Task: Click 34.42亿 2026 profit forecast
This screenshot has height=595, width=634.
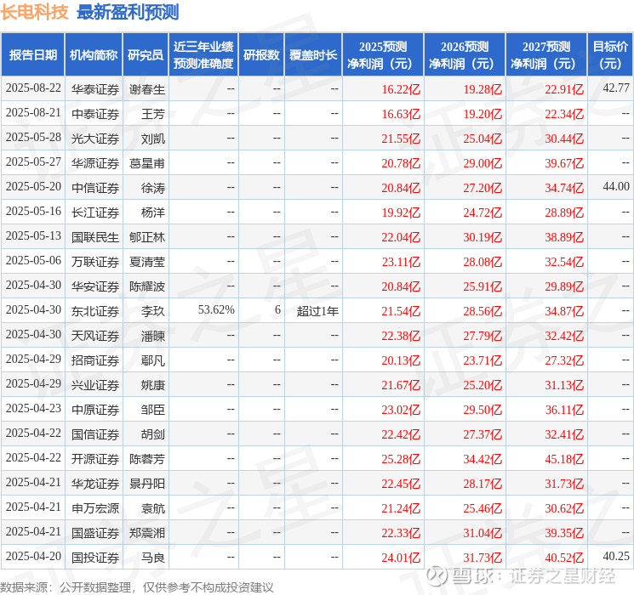Action: pyautogui.click(x=483, y=459)
